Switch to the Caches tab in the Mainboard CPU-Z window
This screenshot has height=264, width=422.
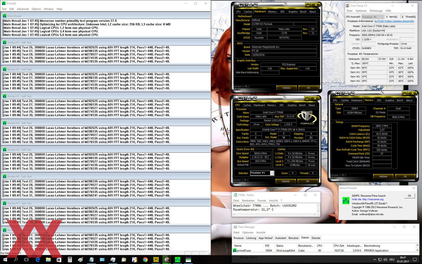click(248, 11)
